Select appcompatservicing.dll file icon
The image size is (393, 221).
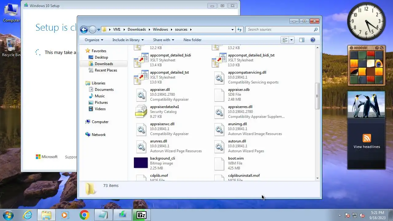[x=219, y=77]
